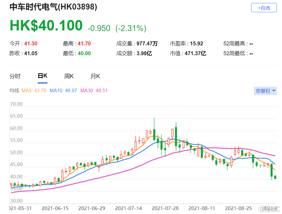Select the blue MA10 average line label
Image resolution: width=282 pixels, height=214 pixels.
click(x=63, y=91)
